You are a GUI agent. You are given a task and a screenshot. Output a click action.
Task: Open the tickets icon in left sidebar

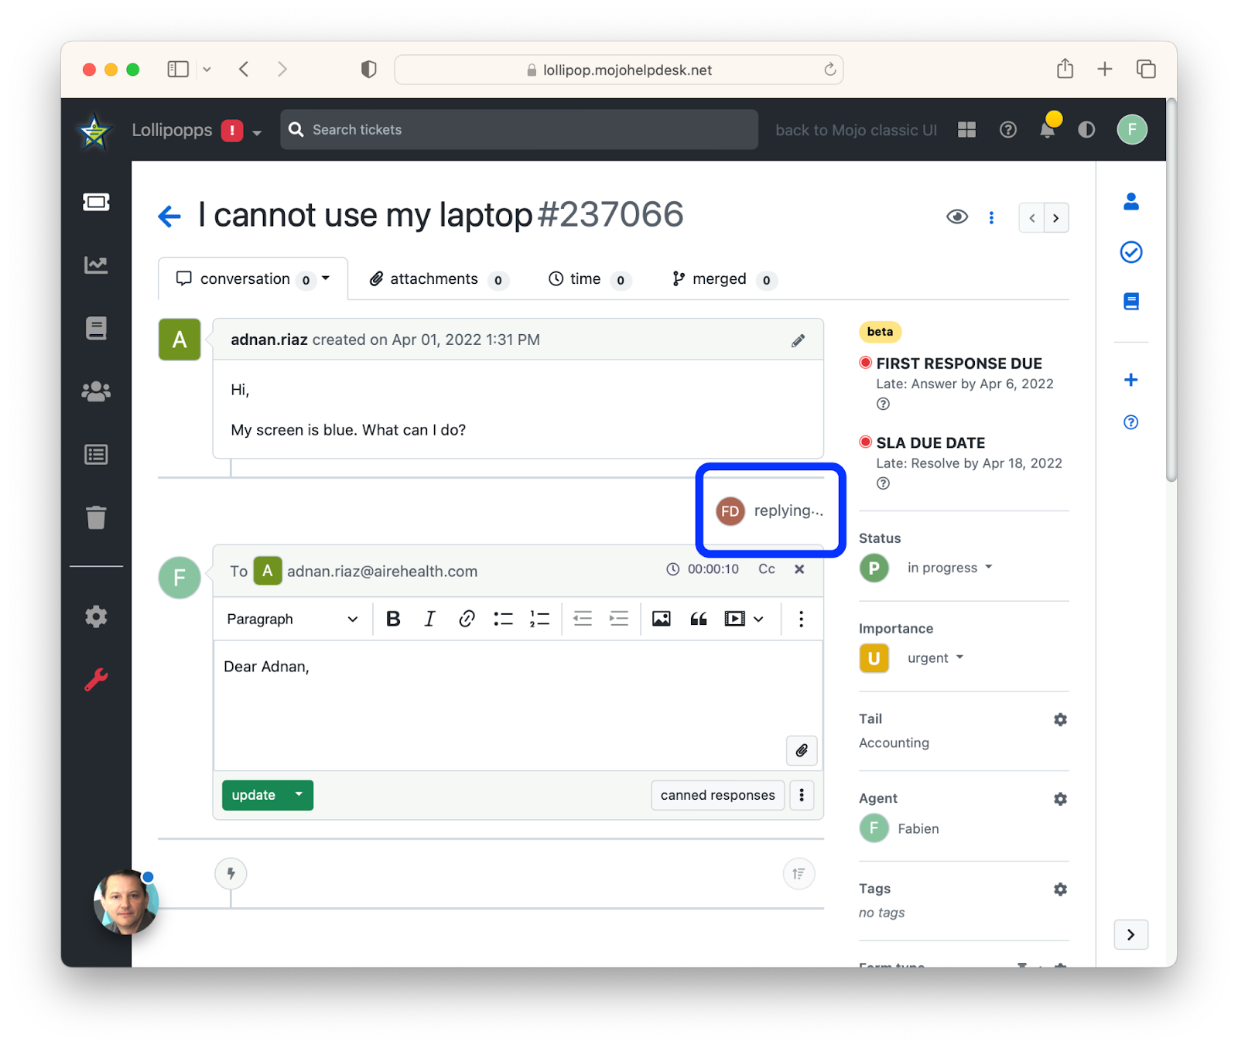[96, 203]
